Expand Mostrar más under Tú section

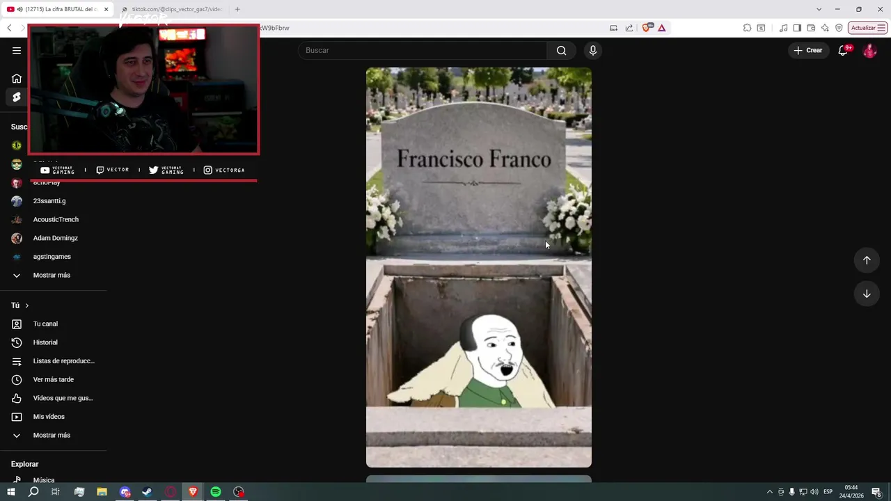(53, 435)
